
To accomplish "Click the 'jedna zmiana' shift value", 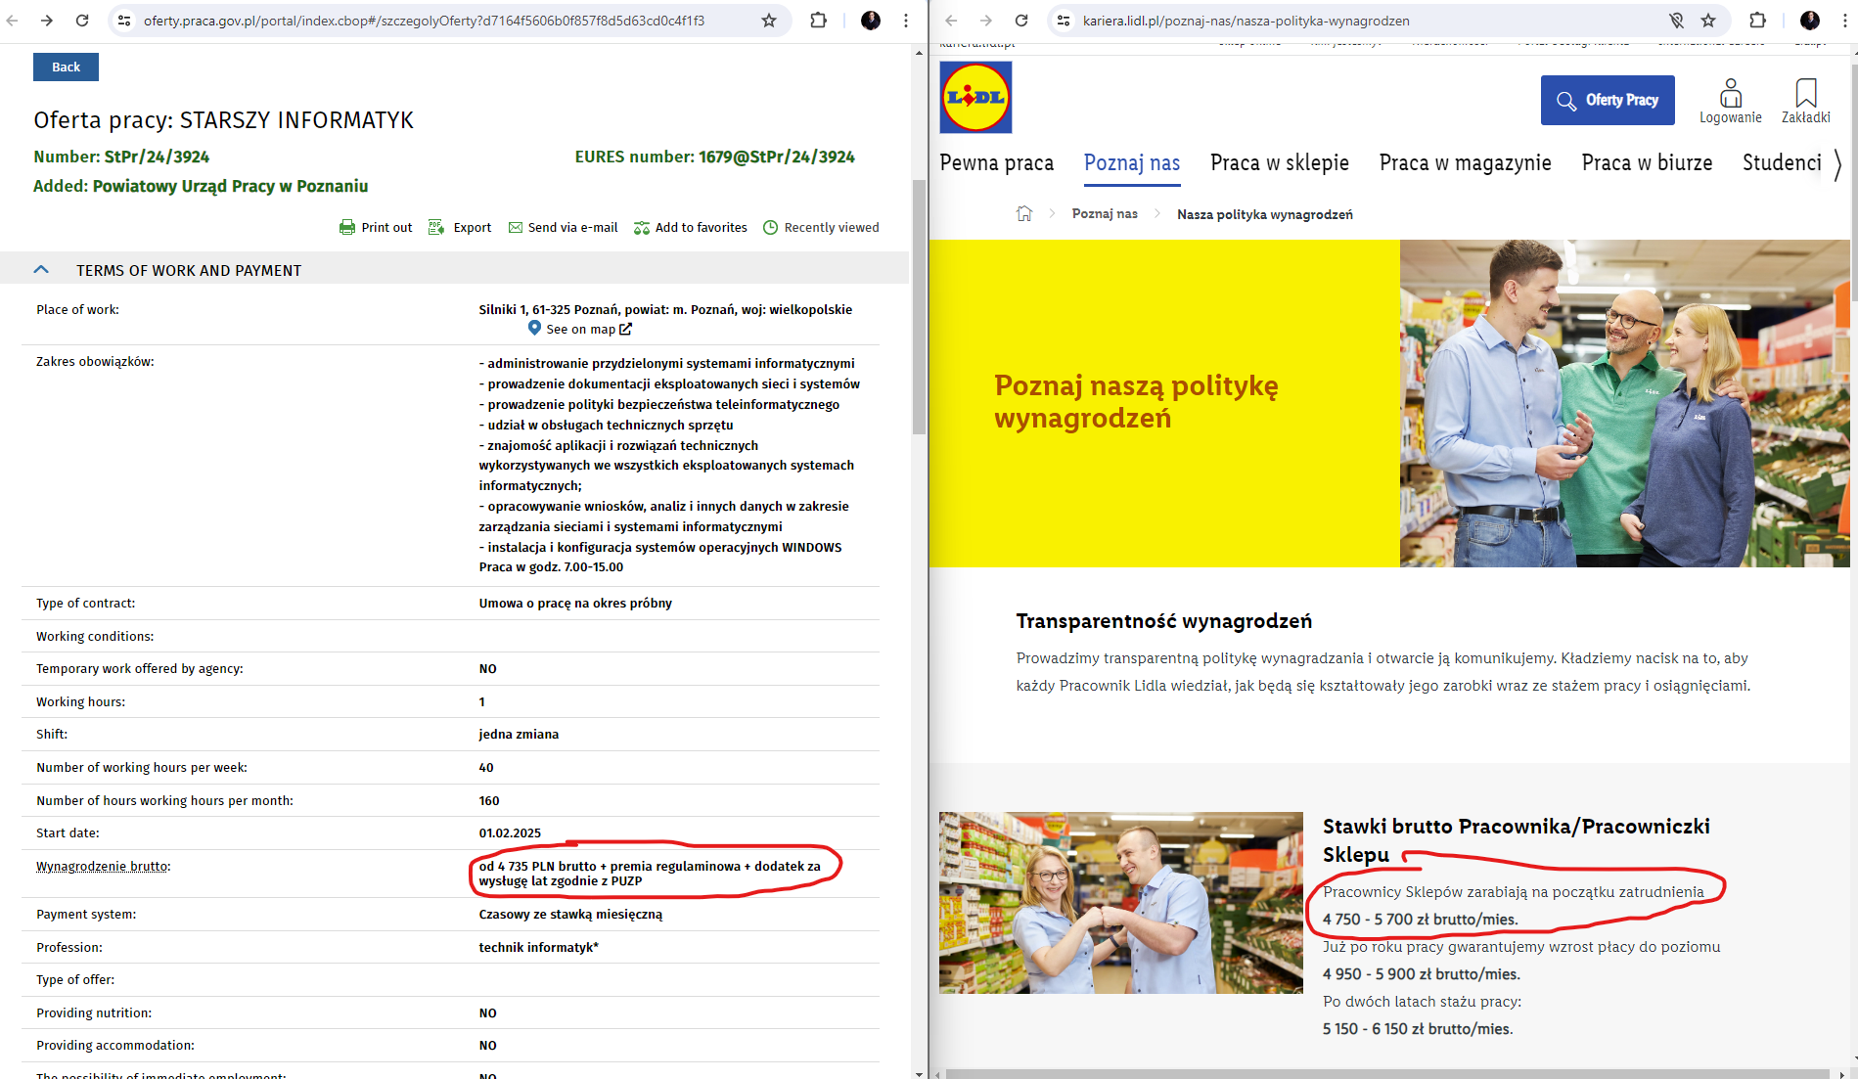I will (x=519, y=735).
